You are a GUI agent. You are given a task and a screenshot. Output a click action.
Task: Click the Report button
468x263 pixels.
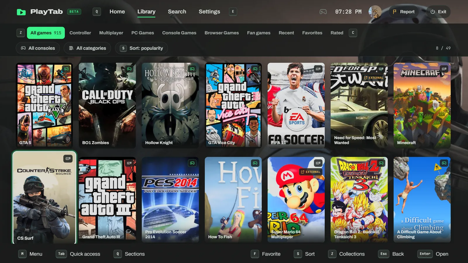click(x=404, y=12)
